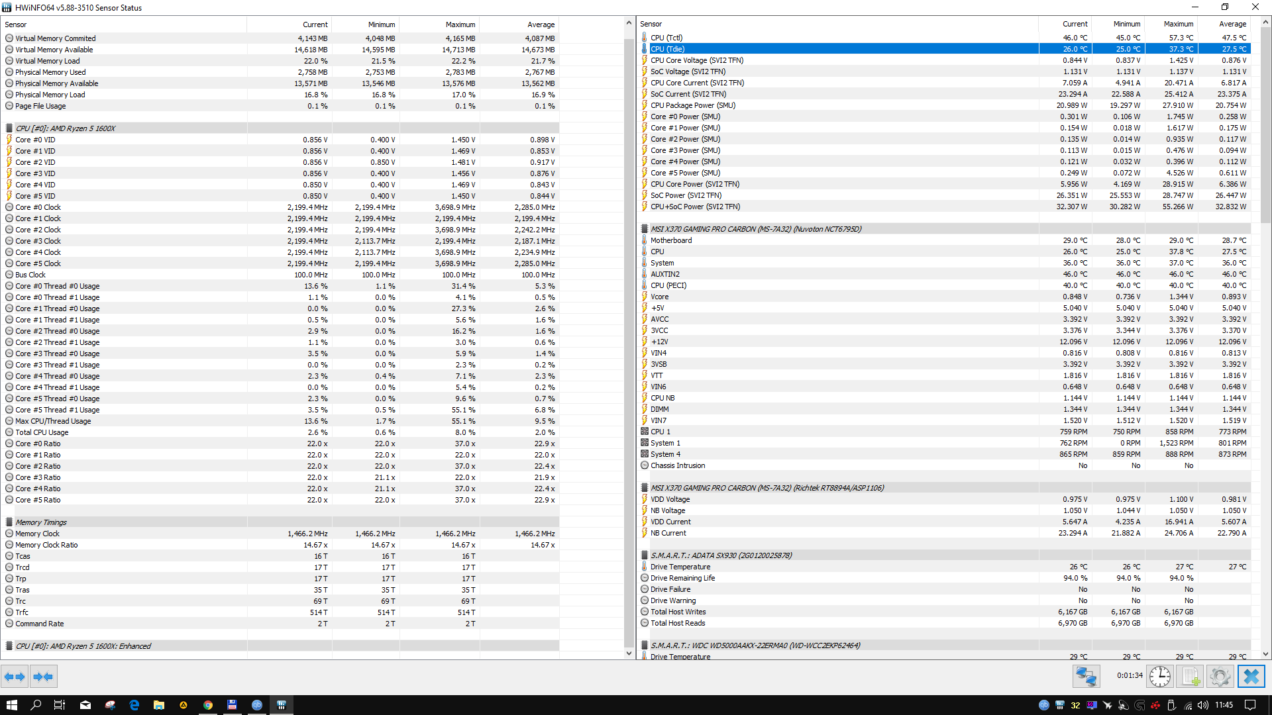The width and height of the screenshot is (1272, 715).
Task: Select the highlighted CPU (Tdie) row
Action: [945, 49]
